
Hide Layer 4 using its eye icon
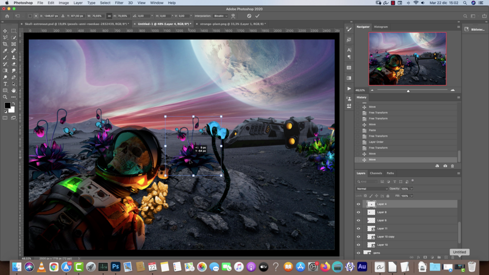click(358, 204)
